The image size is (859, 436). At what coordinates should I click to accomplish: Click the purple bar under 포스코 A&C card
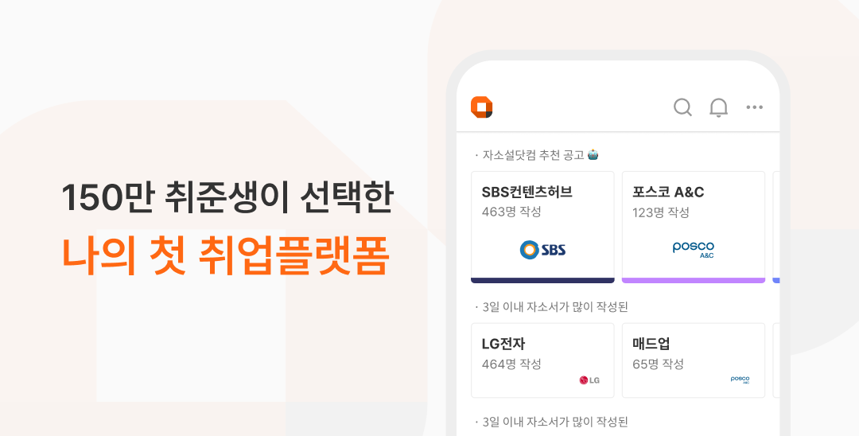(693, 280)
